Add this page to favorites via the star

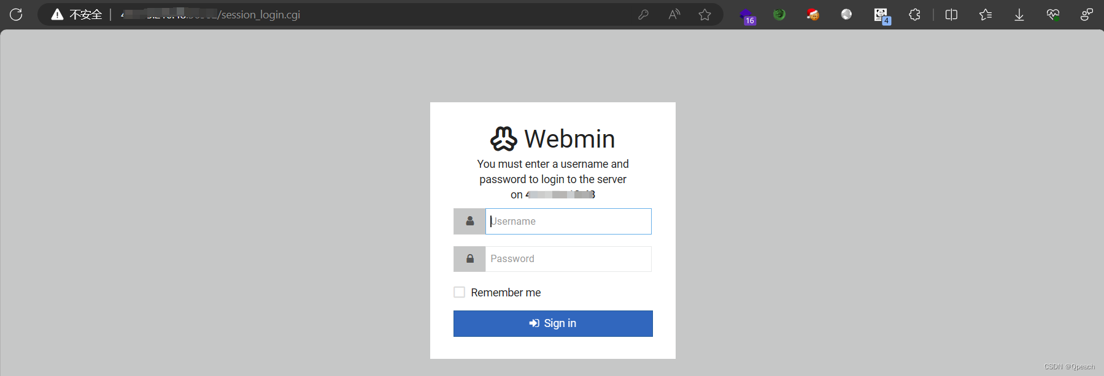(704, 14)
